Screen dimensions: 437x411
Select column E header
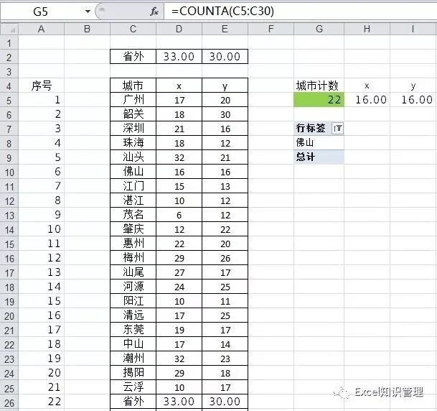pos(225,29)
